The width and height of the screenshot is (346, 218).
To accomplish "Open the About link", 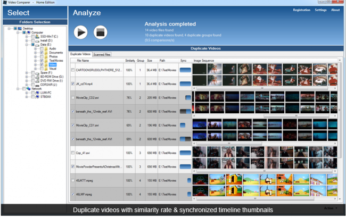I will pos(335,10).
